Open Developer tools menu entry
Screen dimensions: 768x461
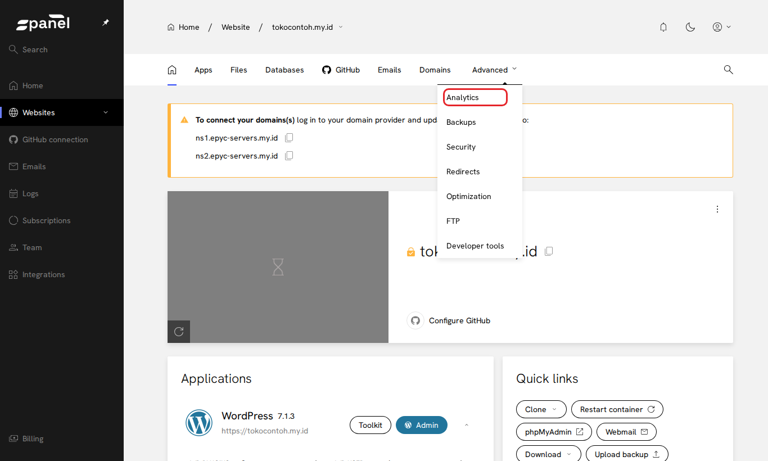[x=475, y=246]
